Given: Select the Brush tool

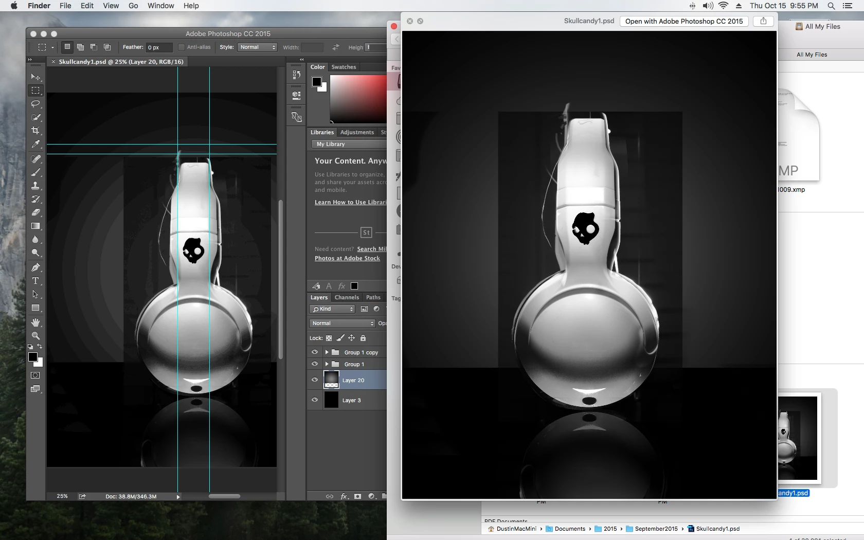Looking at the screenshot, I should click(35, 172).
